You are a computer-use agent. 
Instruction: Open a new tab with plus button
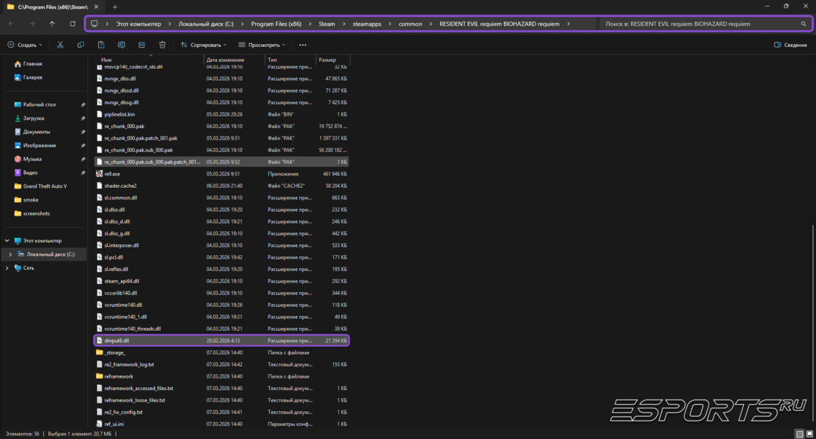coord(114,6)
